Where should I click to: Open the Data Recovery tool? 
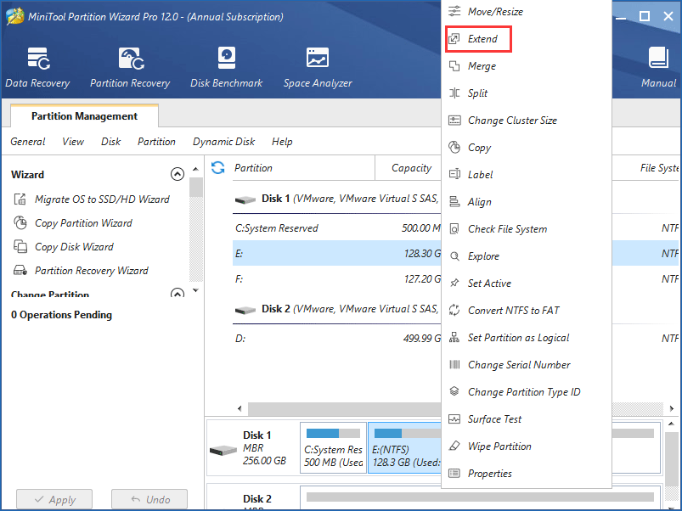[x=37, y=67]
